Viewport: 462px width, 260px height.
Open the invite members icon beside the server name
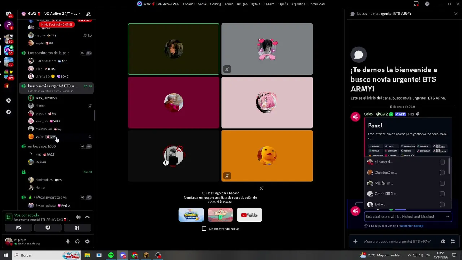[x=88, y=14]
